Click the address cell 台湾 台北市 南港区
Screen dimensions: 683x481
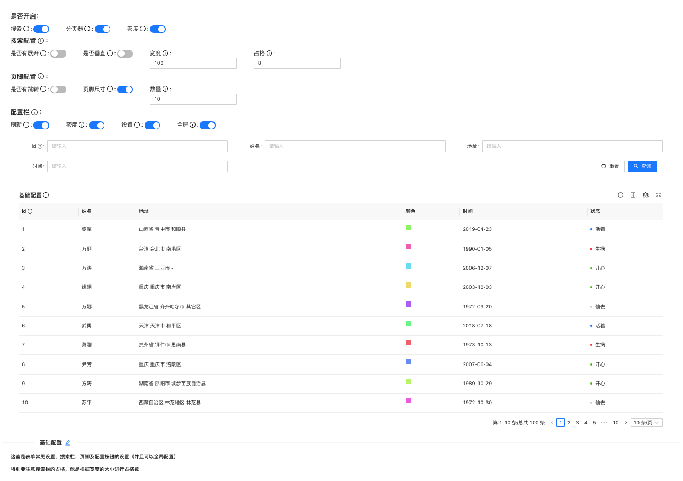160,249
